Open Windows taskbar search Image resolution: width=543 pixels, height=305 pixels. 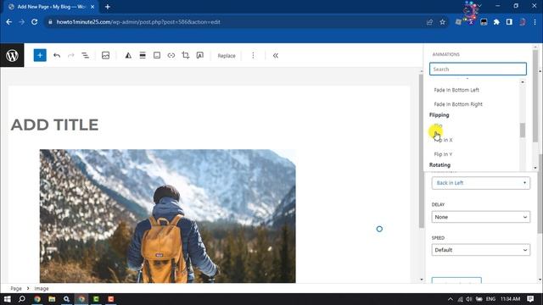click(x=22, y=299)
